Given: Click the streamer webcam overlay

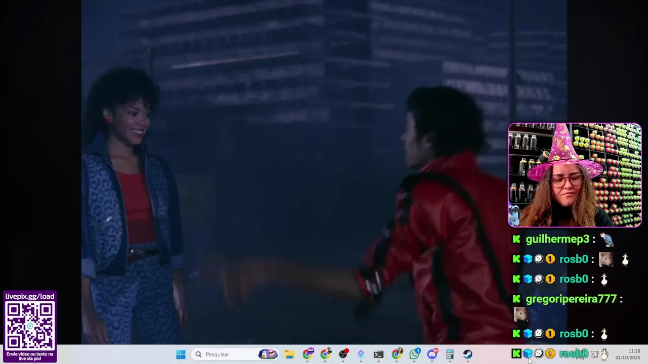Looking at the screenshot, I should click(x=575, y=175).
